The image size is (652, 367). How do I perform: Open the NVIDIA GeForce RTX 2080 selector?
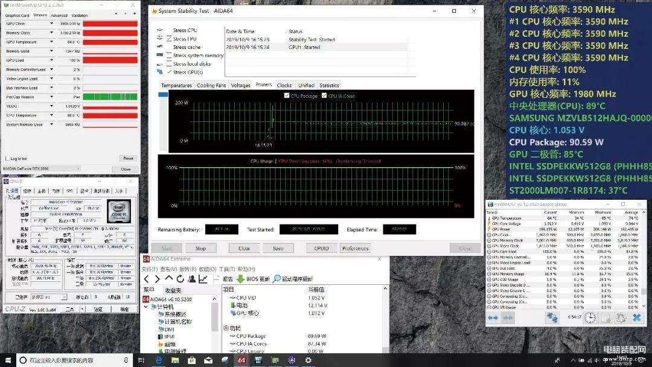[x=42, y=169]
